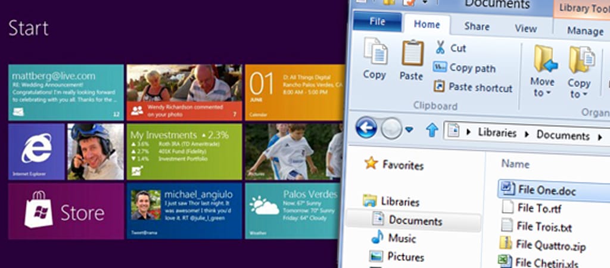This screenshot has height=268, width=610.
Task: Click the blue Back navigation arrow
Action: click(366, 128)
